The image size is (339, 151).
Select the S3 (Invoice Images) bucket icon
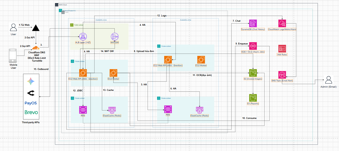point(253,73)
